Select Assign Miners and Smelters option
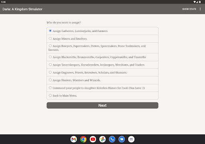 click(102, 39)
